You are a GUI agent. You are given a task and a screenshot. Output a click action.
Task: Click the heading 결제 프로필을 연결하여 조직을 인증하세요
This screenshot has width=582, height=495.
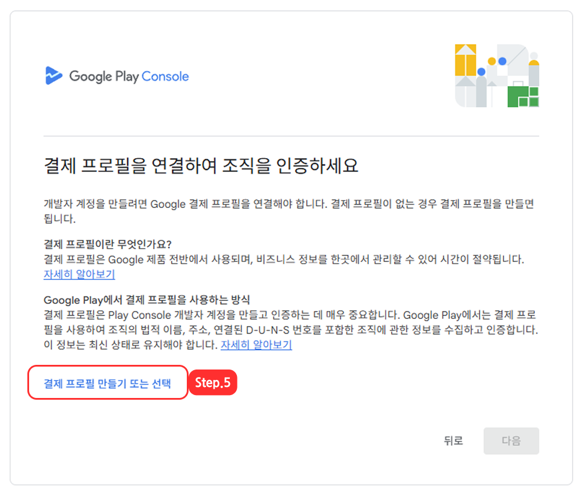(x=201, y=165)
